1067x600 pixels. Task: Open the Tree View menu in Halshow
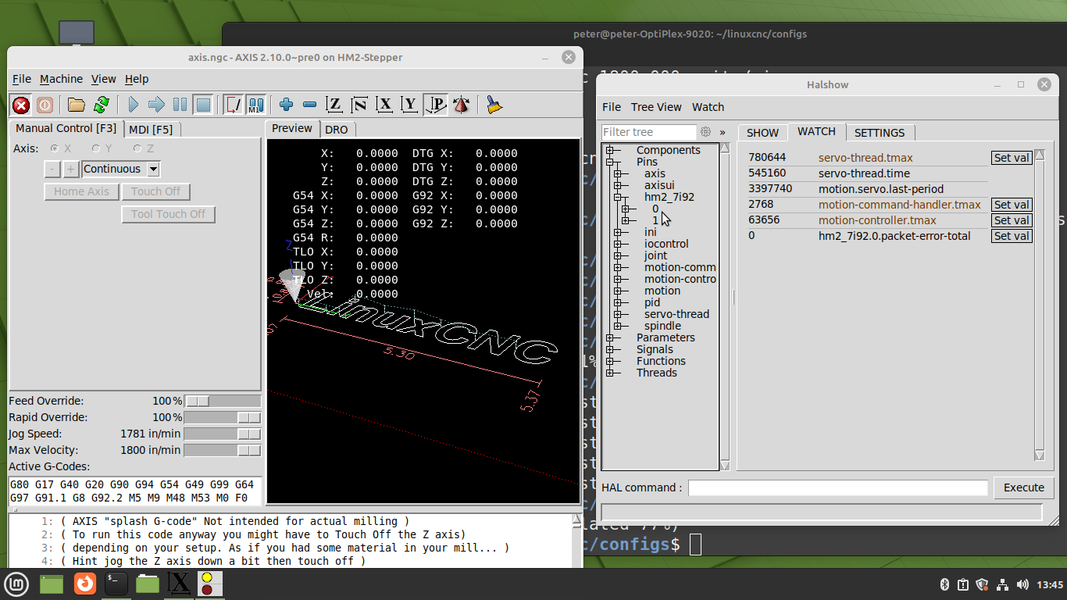point(656,107)
